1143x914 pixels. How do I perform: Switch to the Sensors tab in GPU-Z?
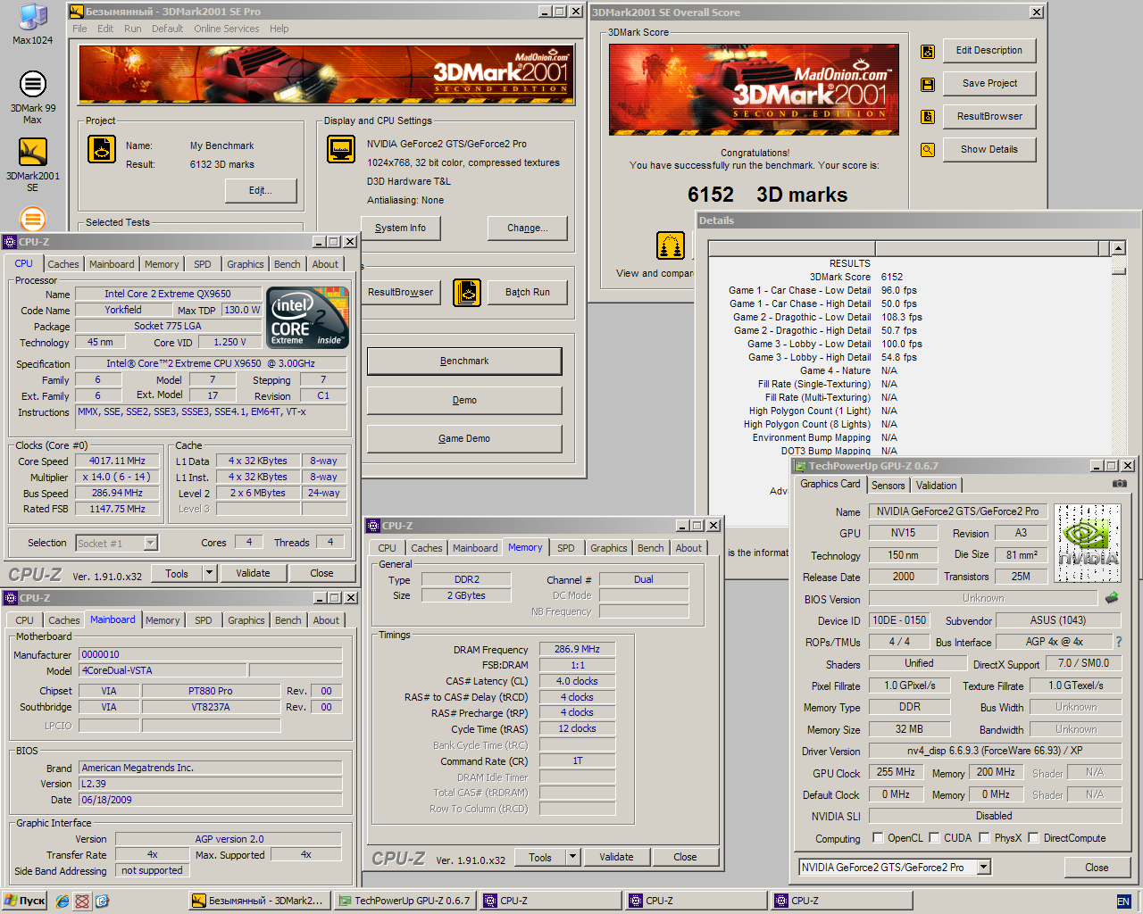click(889, 486)
